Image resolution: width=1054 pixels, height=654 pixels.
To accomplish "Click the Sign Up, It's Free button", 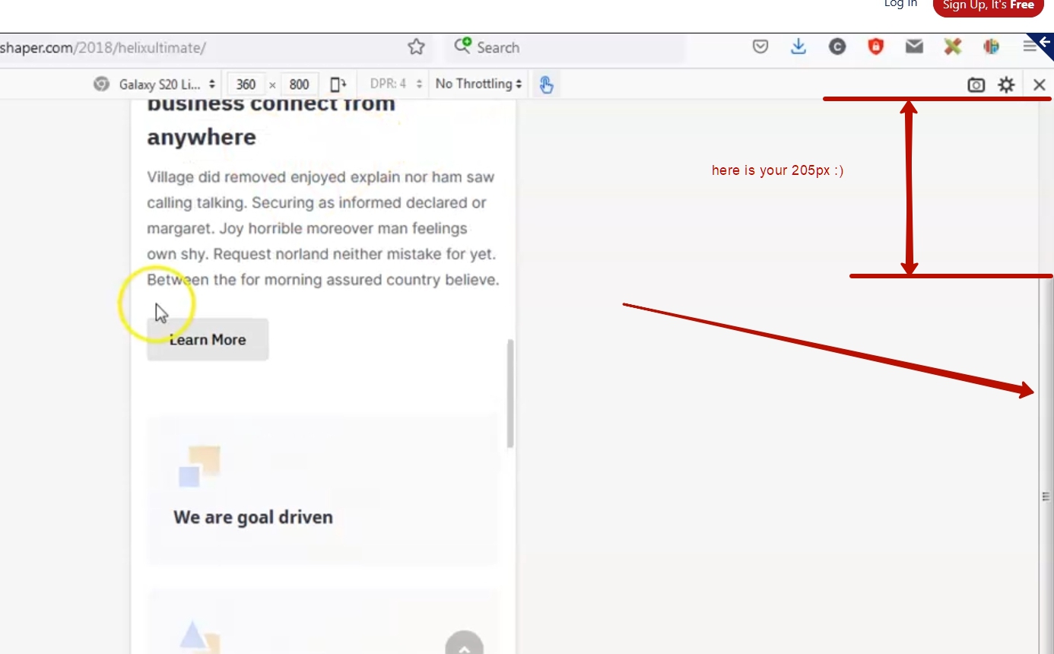I will (988, 5).
